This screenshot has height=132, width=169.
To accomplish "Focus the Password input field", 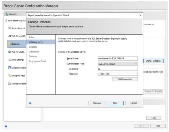I will [118, 74].
